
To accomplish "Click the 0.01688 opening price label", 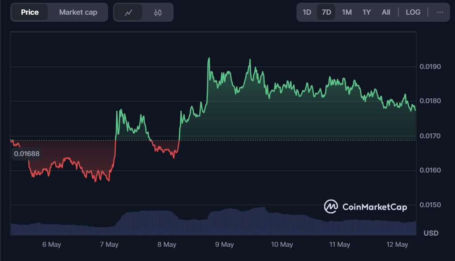I will [27, 154].
